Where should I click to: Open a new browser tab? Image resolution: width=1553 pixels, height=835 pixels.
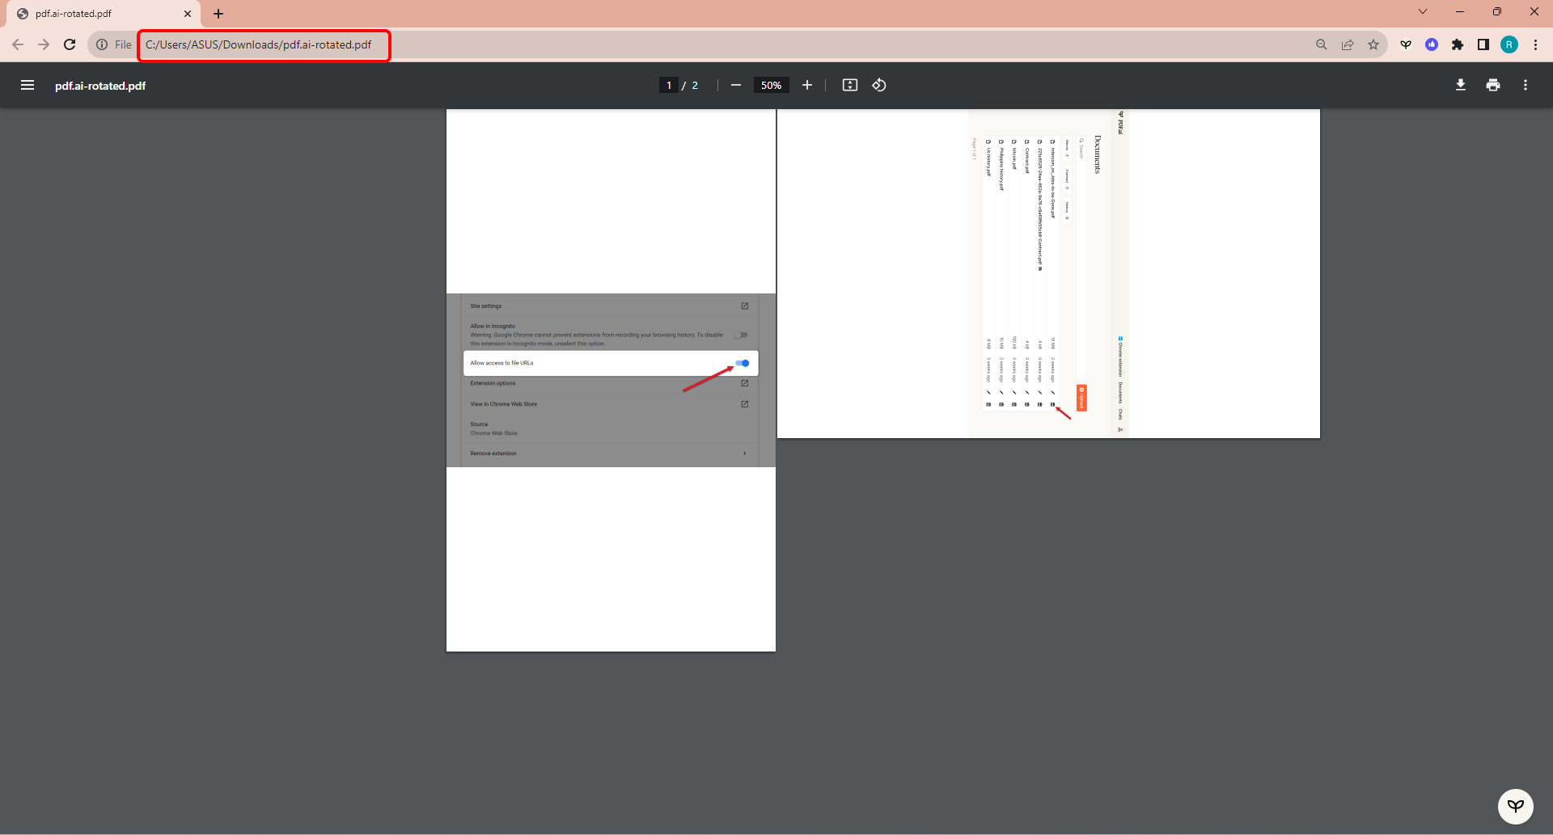point(218,14)
